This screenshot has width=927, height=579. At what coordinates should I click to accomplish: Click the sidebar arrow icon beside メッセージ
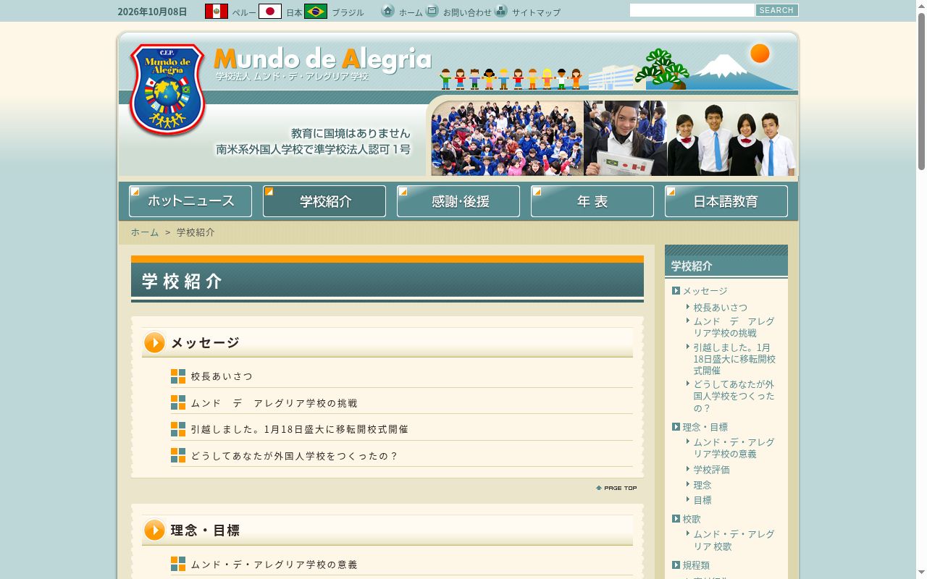coord(676,291)
